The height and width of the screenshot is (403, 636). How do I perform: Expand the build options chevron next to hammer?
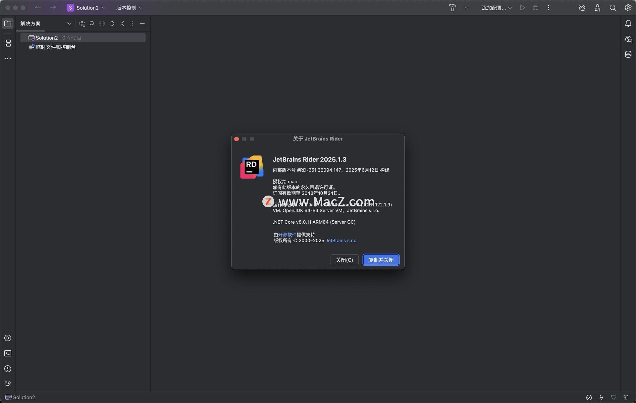click(466, 8)
